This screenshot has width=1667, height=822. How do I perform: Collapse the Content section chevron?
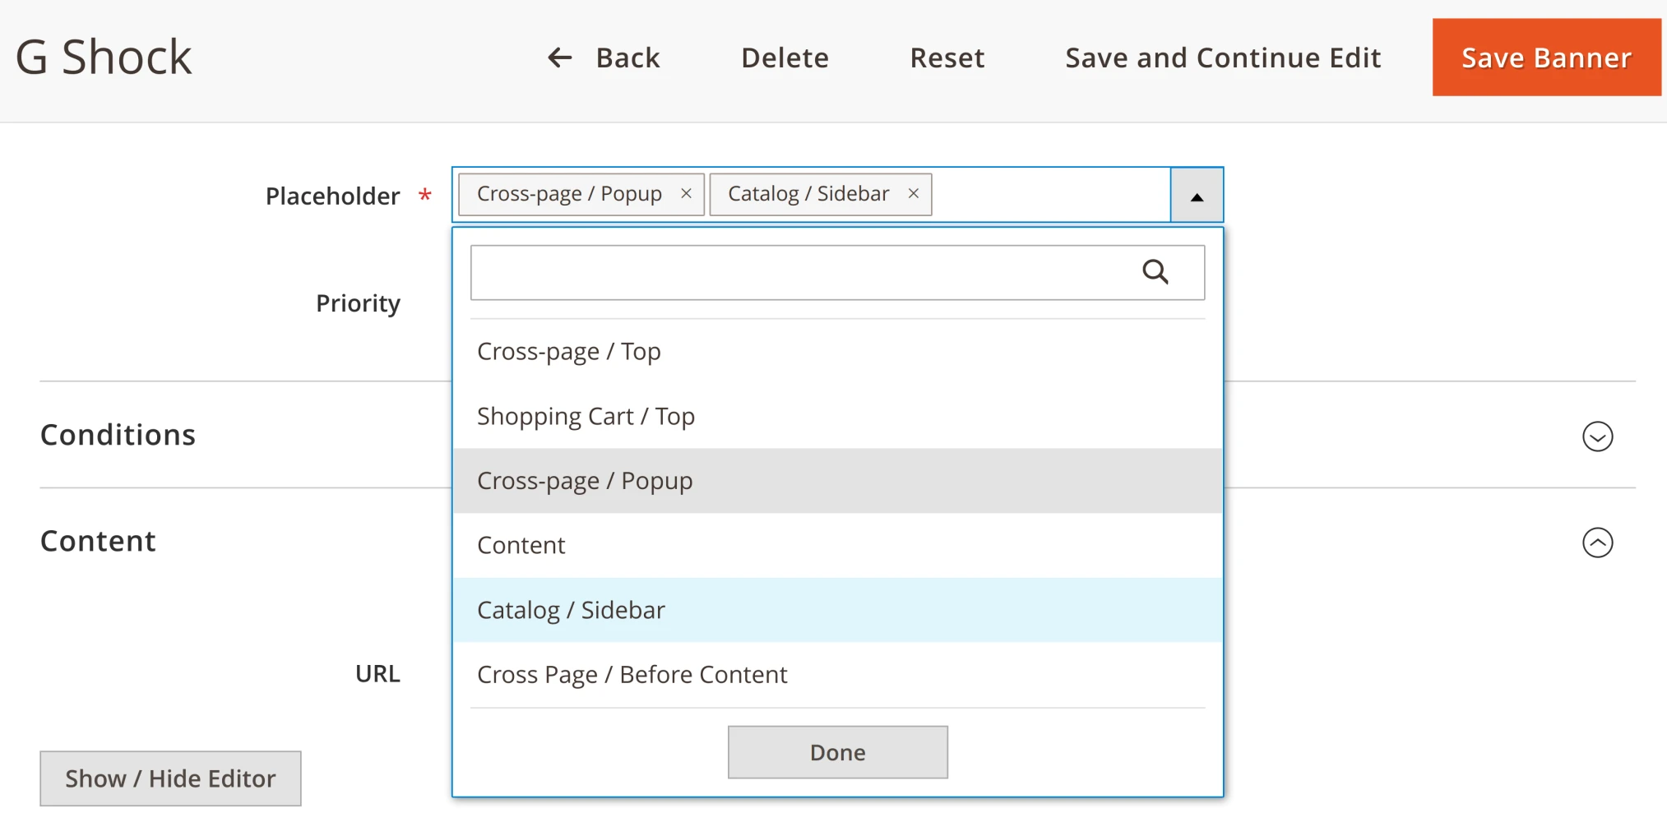point(1597,543)
